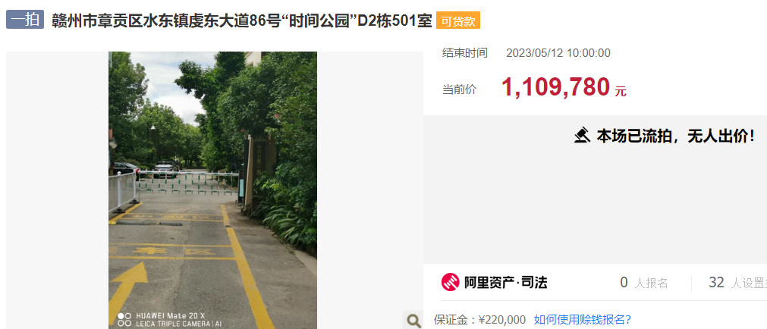This screenshot has height=329, width=767.
Task: Open the 如何使用赊钱报名? help link
Action: [582, 320]
